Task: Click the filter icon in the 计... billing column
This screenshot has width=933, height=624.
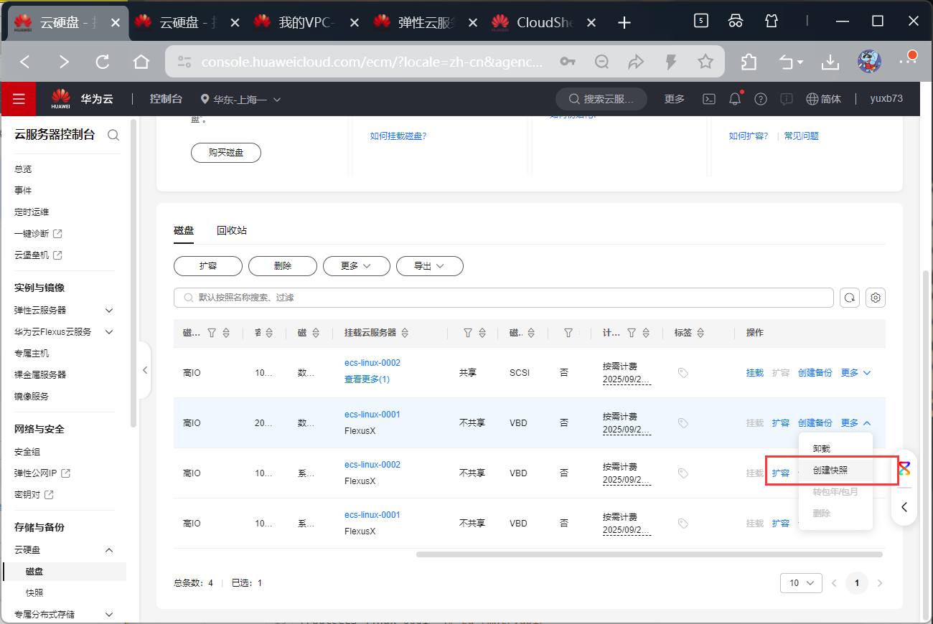Action: pyautogui.click(x=632, y=333)
